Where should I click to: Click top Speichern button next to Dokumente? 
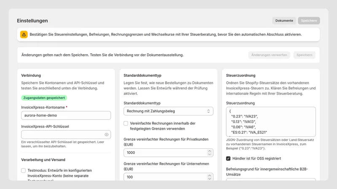tap(309, 21)
